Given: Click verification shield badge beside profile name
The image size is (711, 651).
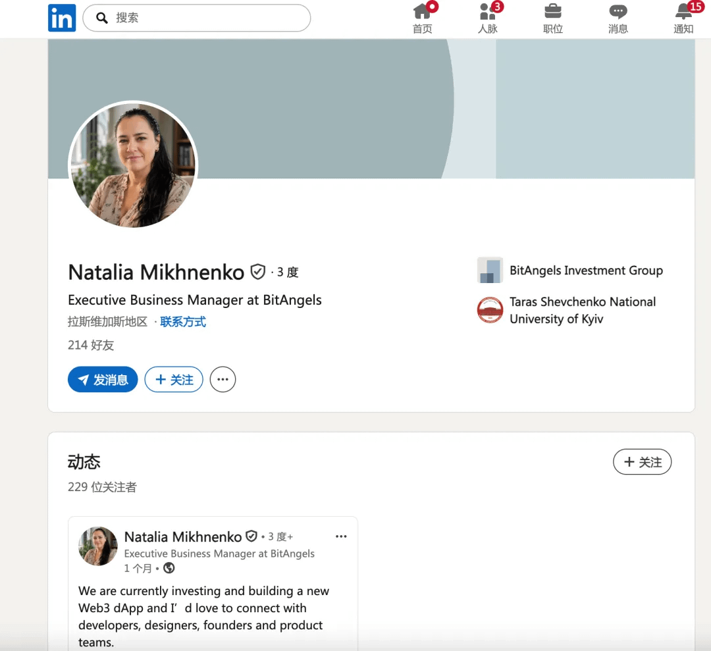Looking at the screenshot, I should 257,272.
